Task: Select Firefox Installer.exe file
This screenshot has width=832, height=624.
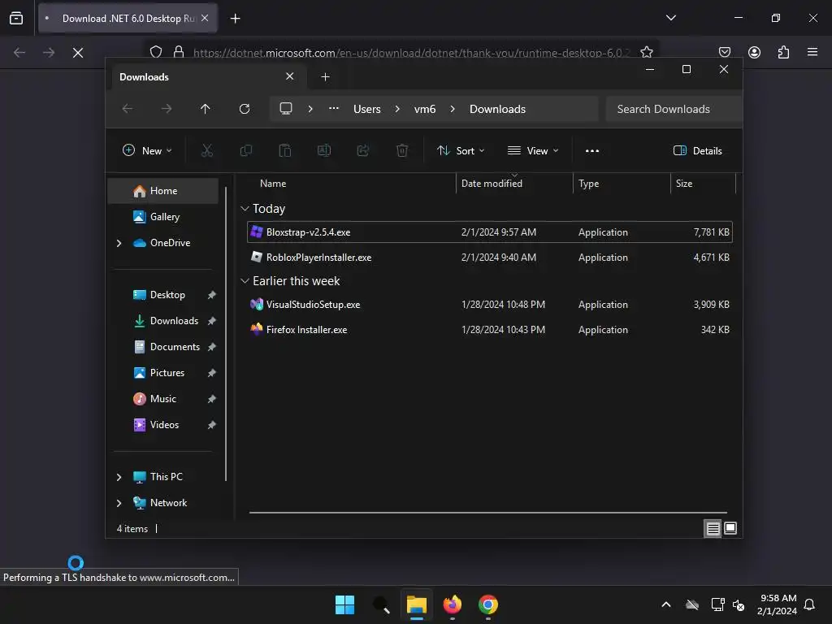Action: tap(490, 330)
